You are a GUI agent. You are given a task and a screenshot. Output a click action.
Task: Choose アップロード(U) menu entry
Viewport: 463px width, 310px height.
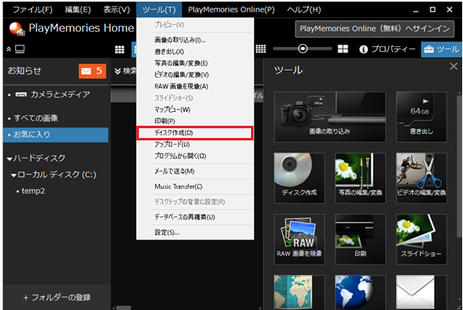click(195, 144)
